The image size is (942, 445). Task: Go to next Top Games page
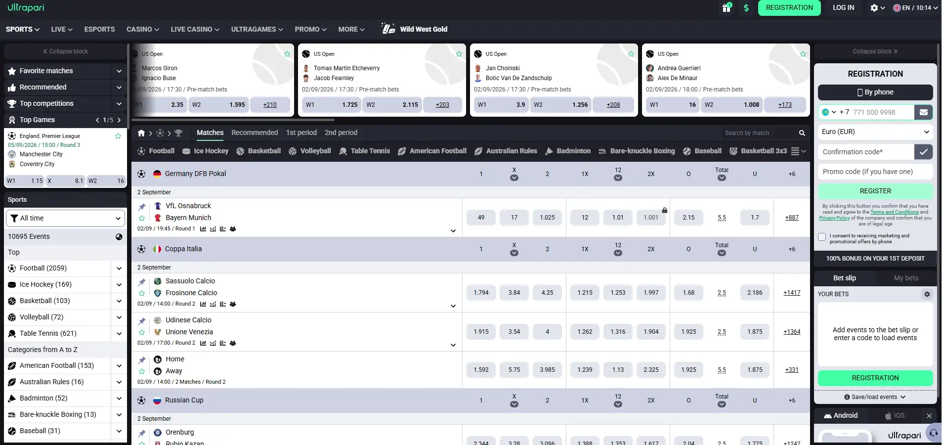point(119,120)
